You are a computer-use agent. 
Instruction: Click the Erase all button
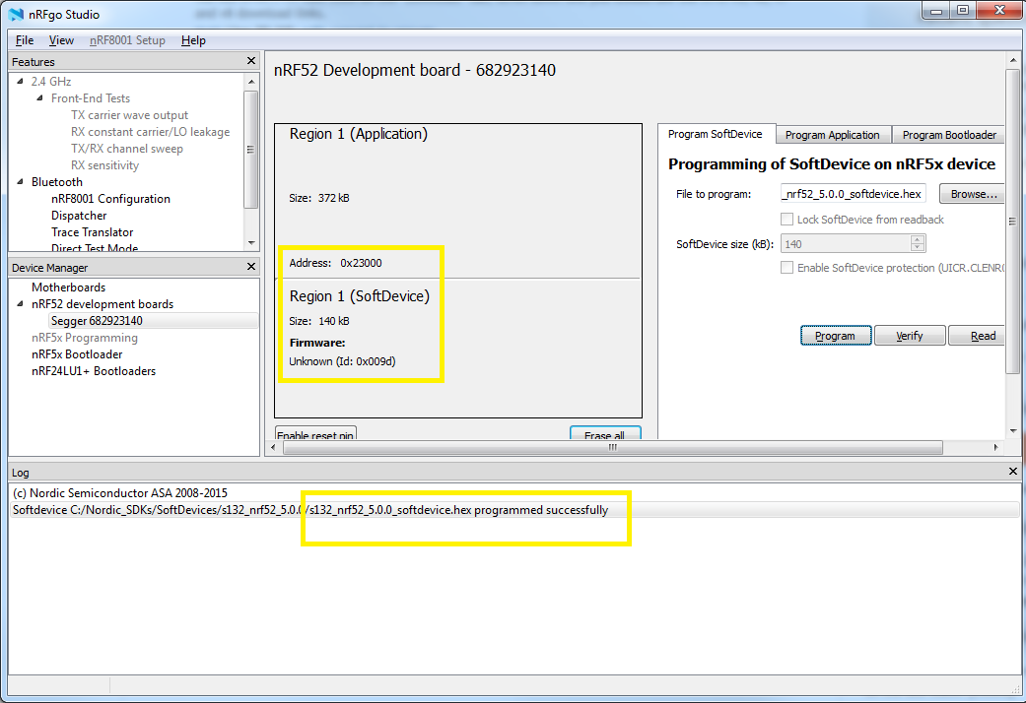[604, 433]
